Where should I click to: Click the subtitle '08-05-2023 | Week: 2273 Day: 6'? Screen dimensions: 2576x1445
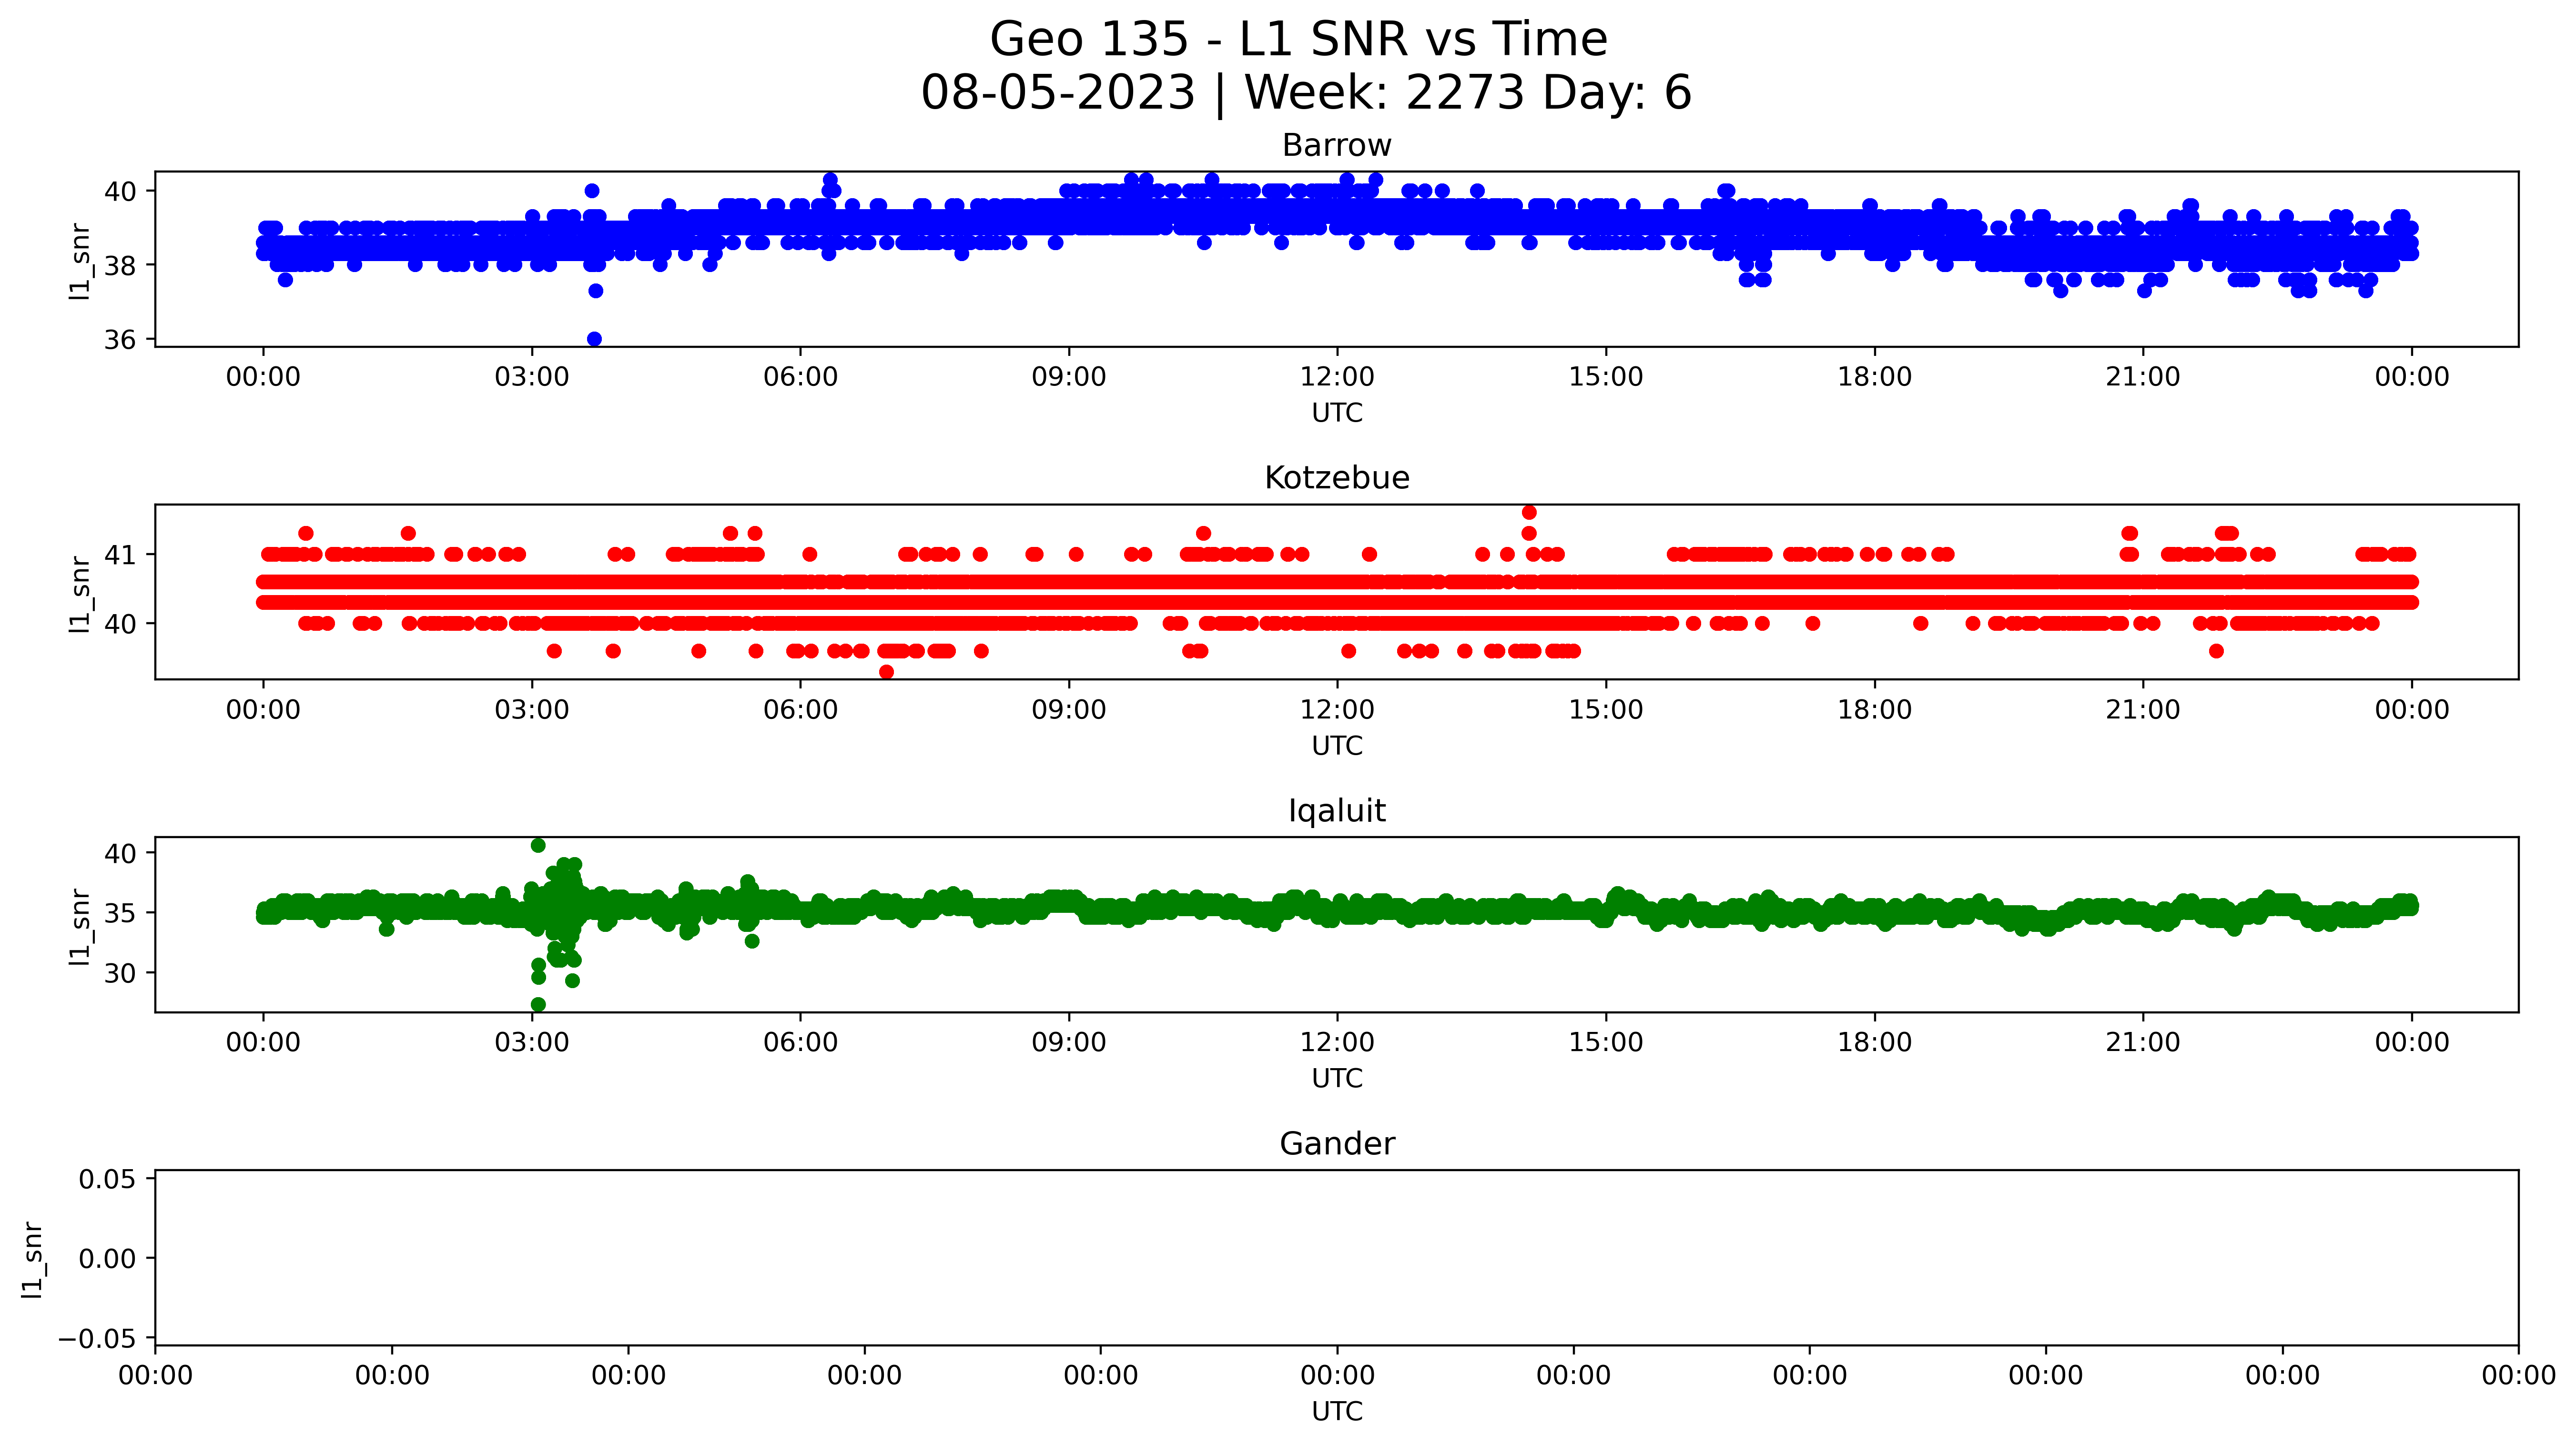[x=1306, y=93]
